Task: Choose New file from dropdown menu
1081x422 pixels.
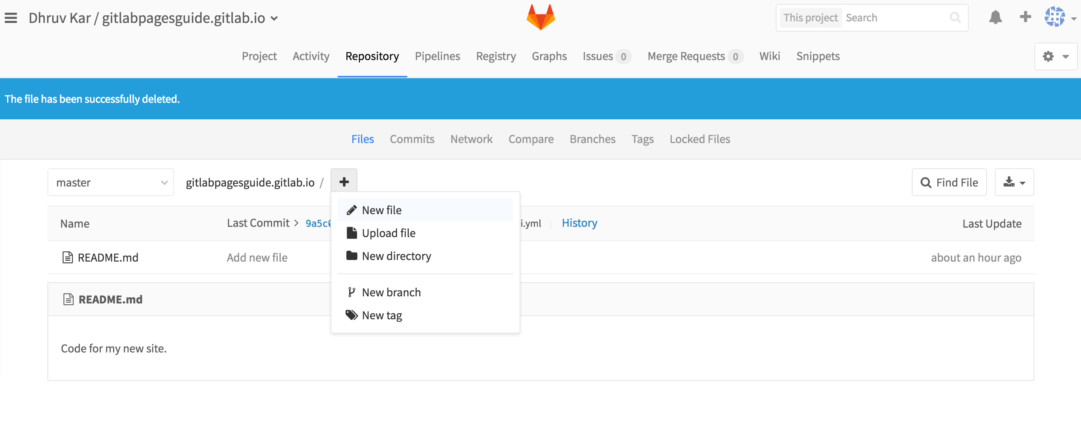Action: (425, 210)
